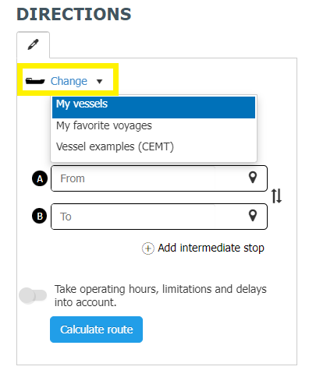Add intermediate stop link
The height and width of the screenshot is (370, 309).
point(211,248)
